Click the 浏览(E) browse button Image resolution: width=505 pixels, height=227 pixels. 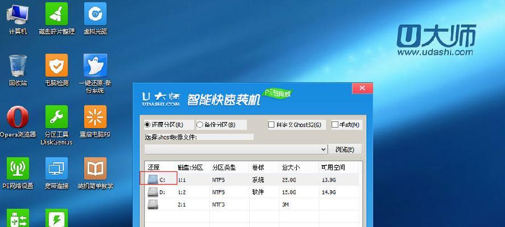tap(345, 149)
